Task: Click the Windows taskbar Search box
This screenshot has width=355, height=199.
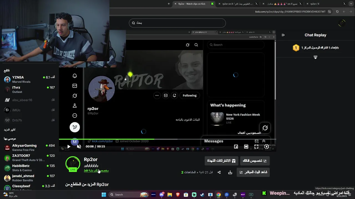Action: pyautogui.click(x=129, y=195)
